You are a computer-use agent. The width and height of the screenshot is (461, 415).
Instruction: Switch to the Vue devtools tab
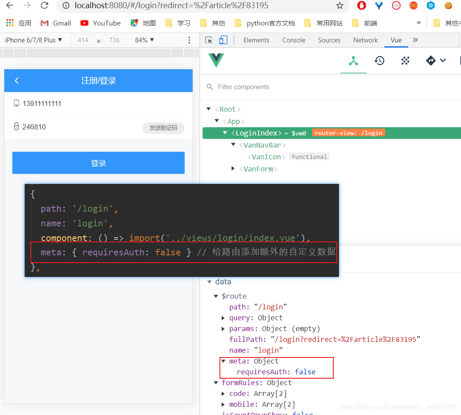coord(396,40)
